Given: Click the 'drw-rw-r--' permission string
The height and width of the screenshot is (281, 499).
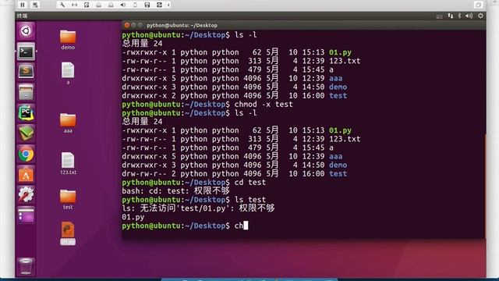Looking at the screenshot, I should coord(144,173).
